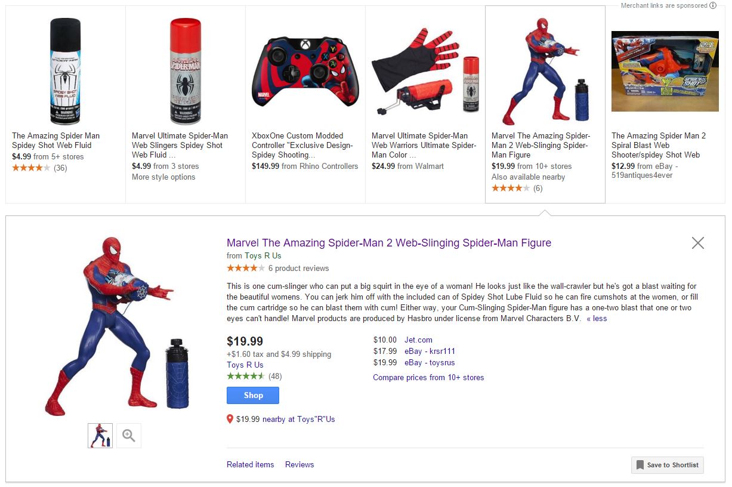Click the Web-Slinging Spider-Man Figure title link
The image size is (732, 487).
pos(389,243)
